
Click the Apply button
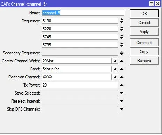coord(144,32)
